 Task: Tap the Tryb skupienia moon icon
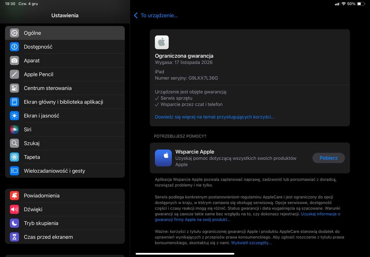14,223
